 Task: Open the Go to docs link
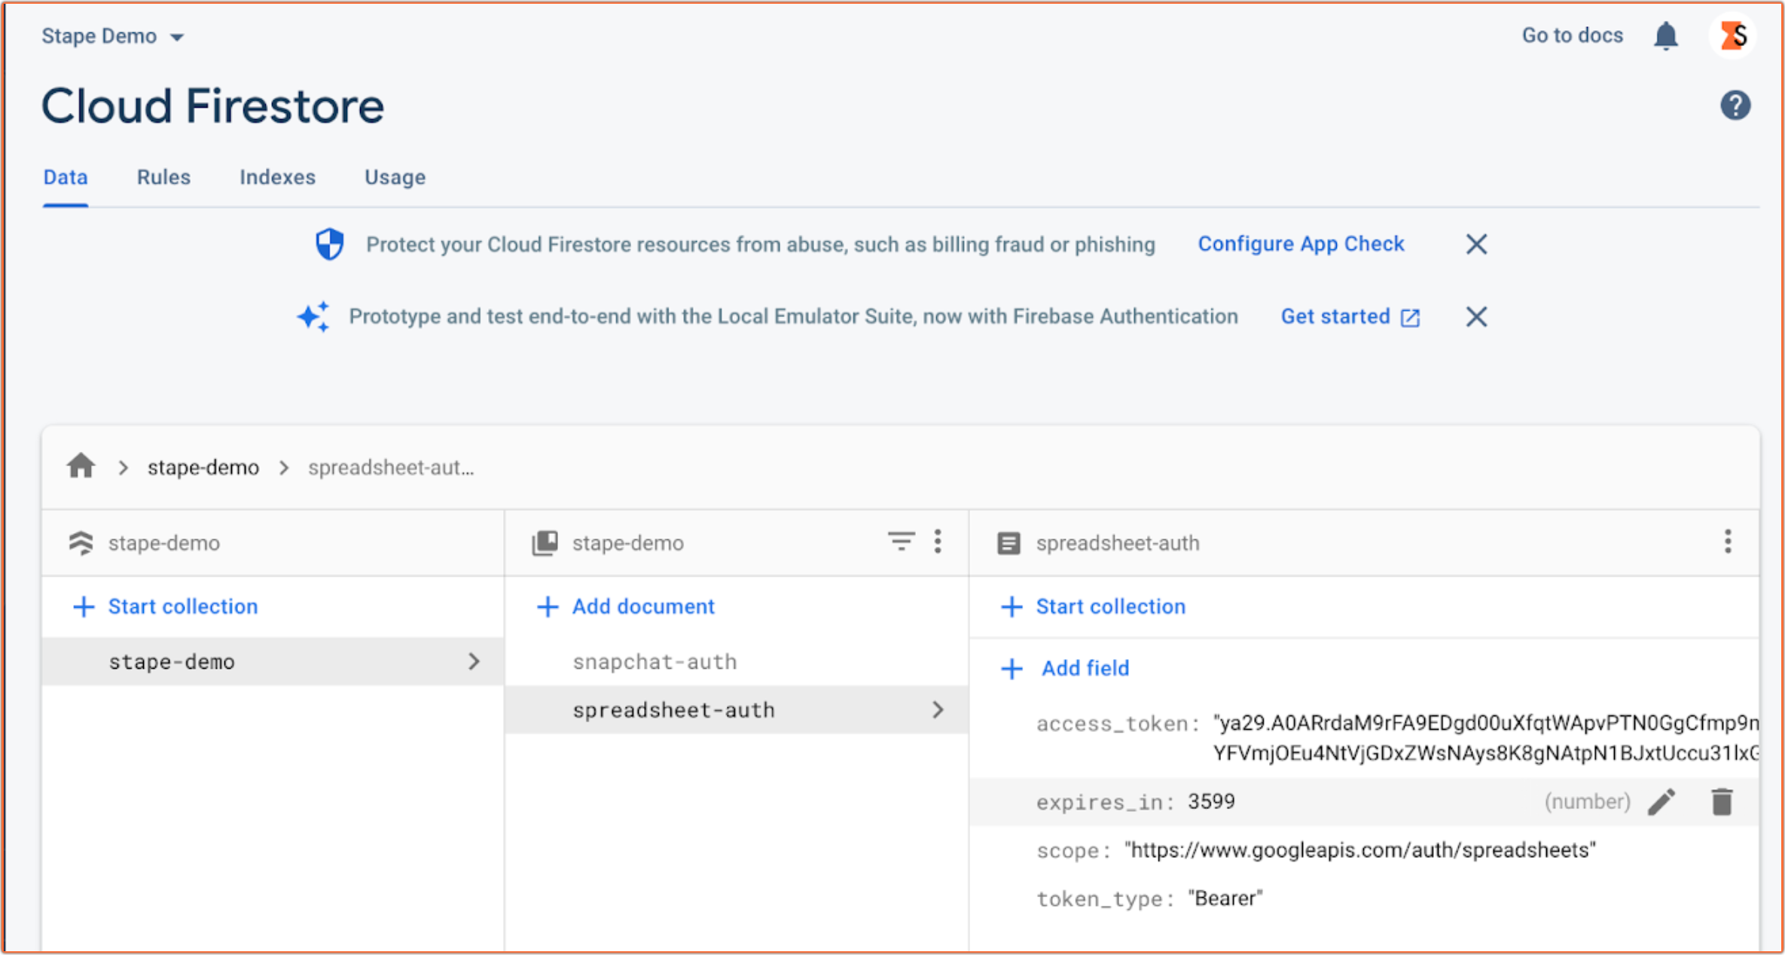1572,35
